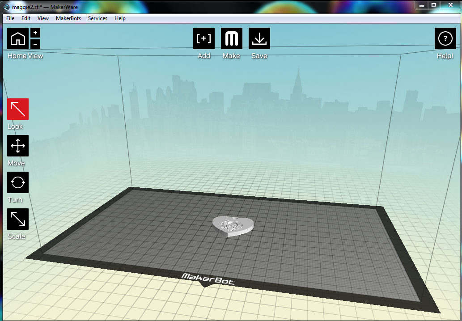Viewport: 462px width, 321px height.
Task: Open the MakerBots menu
Action: tap(68, 18)
